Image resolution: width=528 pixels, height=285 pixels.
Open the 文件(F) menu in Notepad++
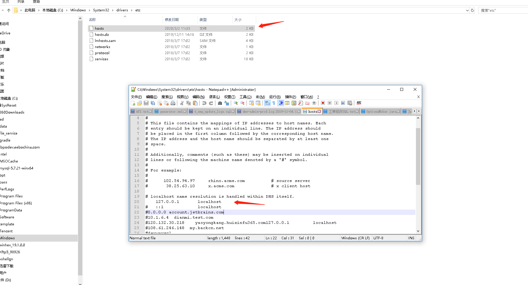point(136,97)
